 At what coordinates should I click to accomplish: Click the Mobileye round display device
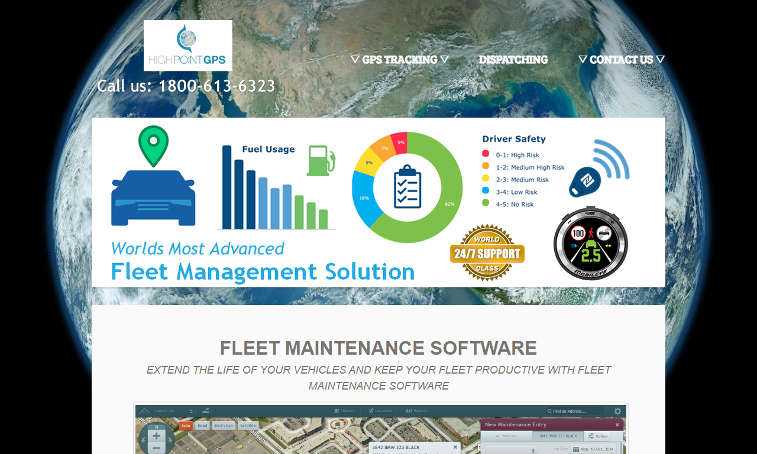click(x=591, y=244)
